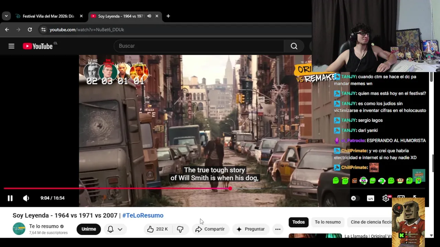
Task: Select the Todos filter chip
Action: [x=298, y=222]
